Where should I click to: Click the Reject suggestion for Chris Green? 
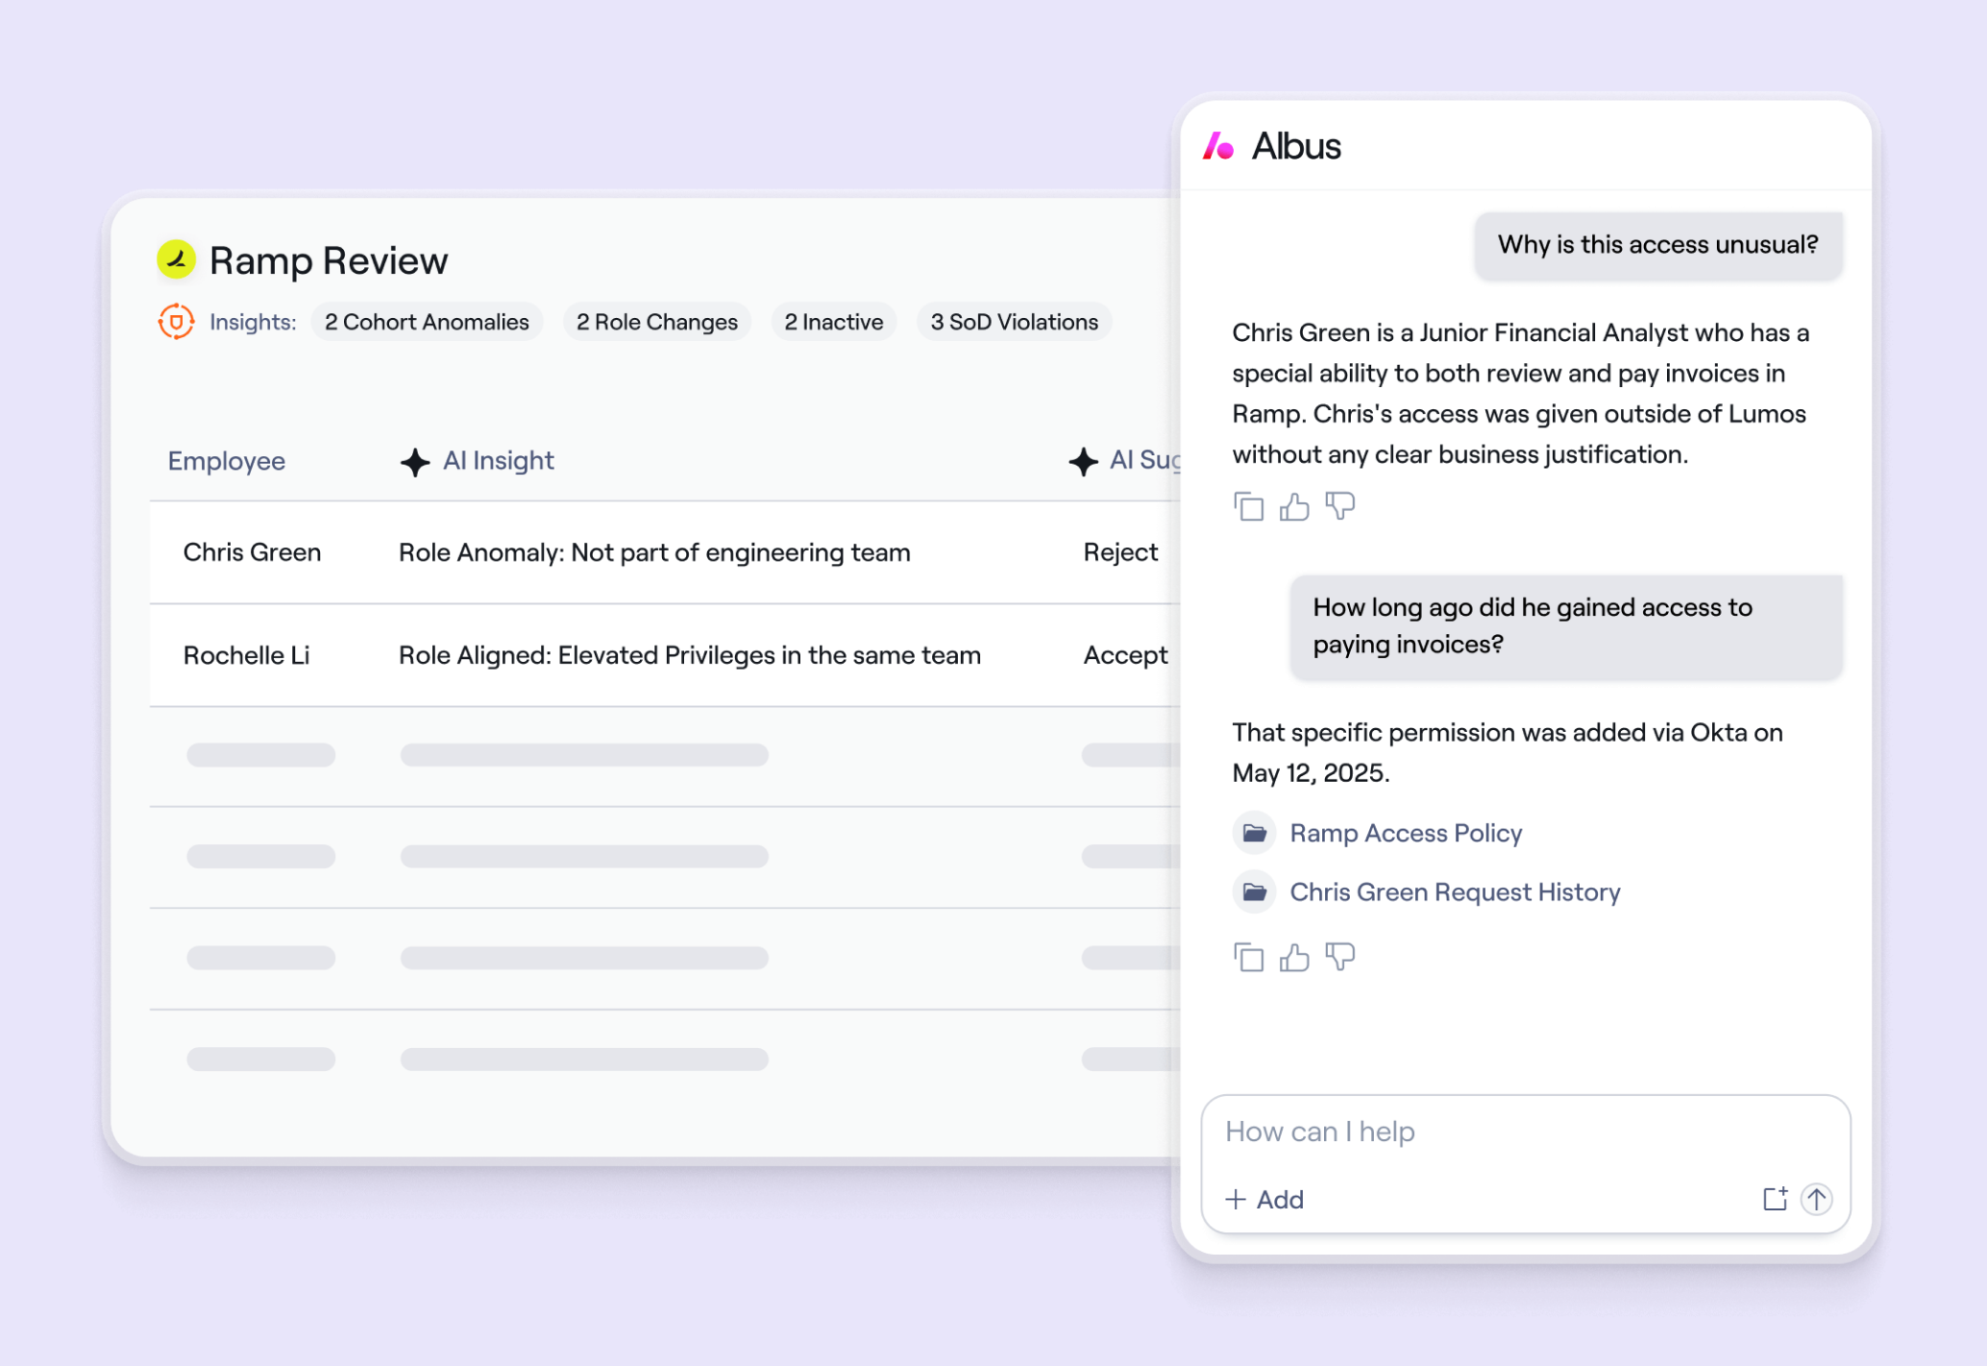click(x=1120, y=552)
